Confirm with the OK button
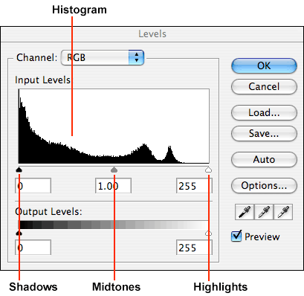Viewport: 304px width, 296px height. (264, 65)
